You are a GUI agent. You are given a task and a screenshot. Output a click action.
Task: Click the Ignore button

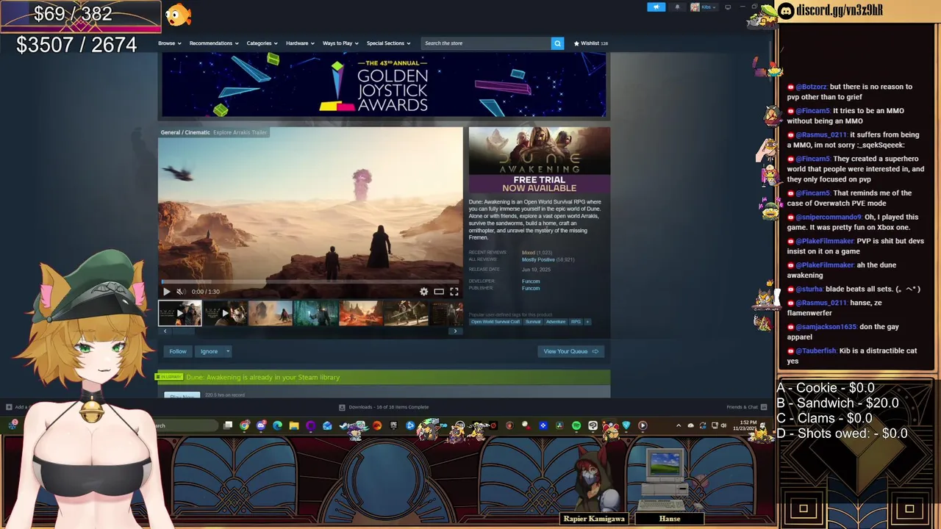coord(209,351)
